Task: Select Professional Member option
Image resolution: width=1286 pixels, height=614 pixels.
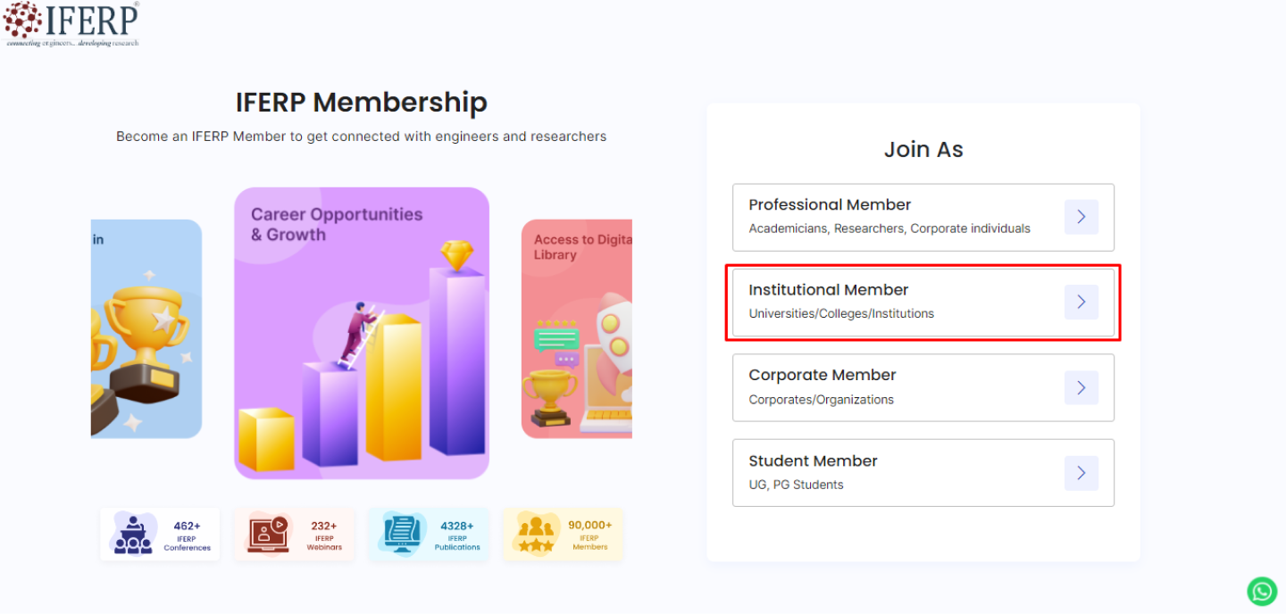Action: [x=893, y=217]
